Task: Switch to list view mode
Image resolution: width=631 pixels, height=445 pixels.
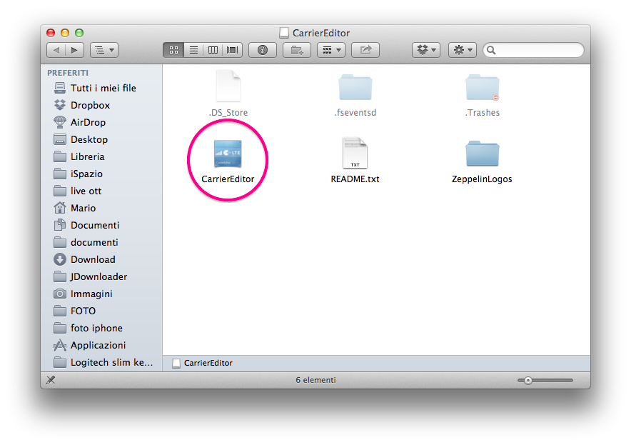Action: click(x=193, y=50)
